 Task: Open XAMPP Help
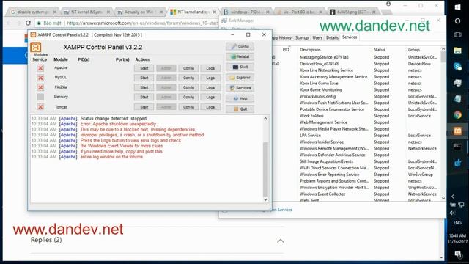click(240, 98)
